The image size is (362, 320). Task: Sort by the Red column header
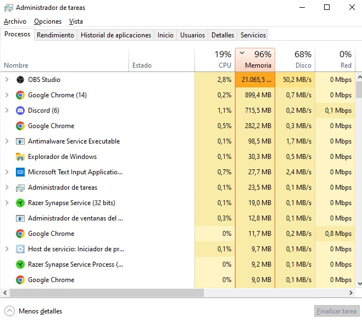335,60
